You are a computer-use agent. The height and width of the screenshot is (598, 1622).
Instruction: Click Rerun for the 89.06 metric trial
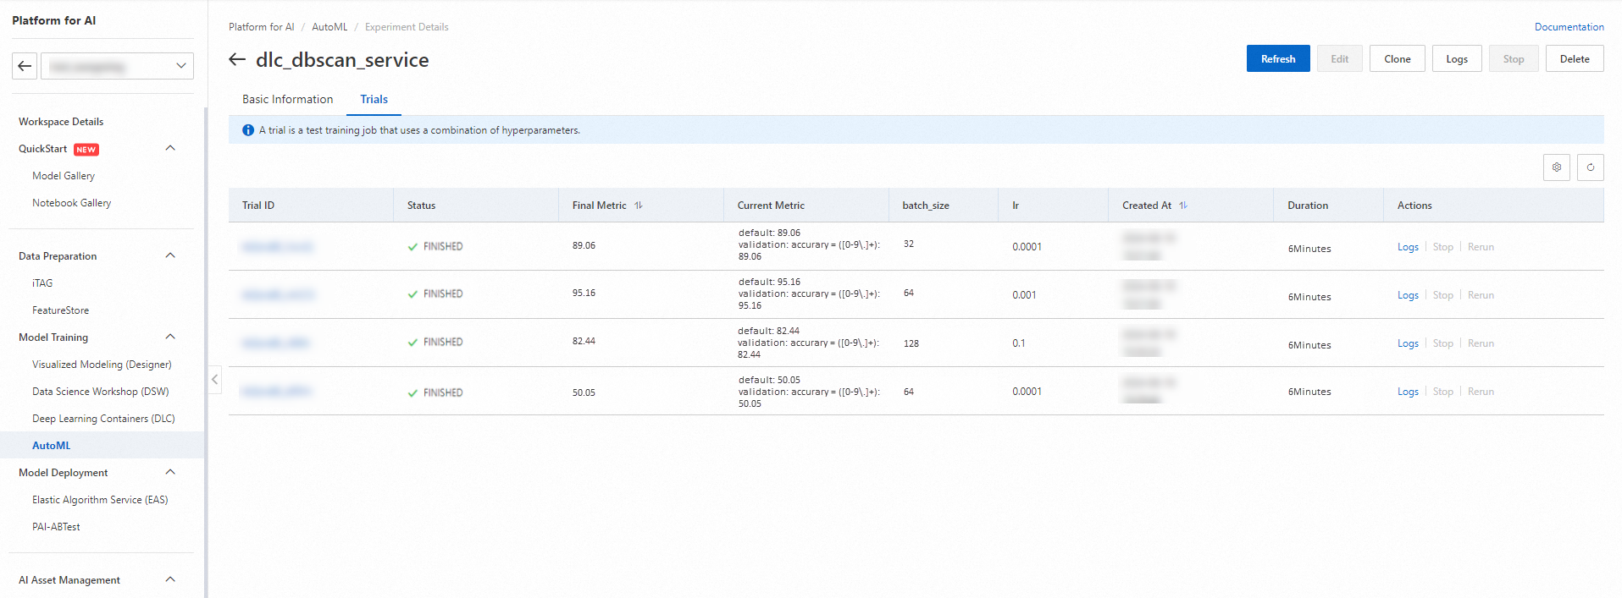tap(1481, 247)
